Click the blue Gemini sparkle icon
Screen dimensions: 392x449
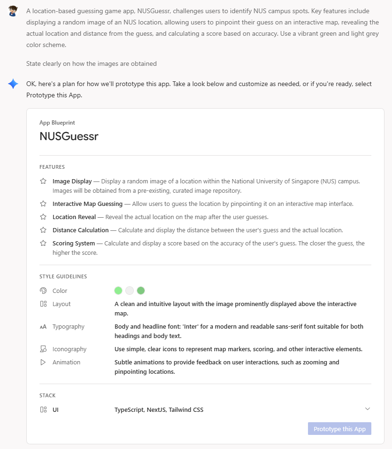(x=13, y=84)
